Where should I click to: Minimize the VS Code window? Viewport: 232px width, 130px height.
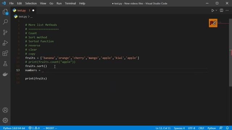(207, 3)
